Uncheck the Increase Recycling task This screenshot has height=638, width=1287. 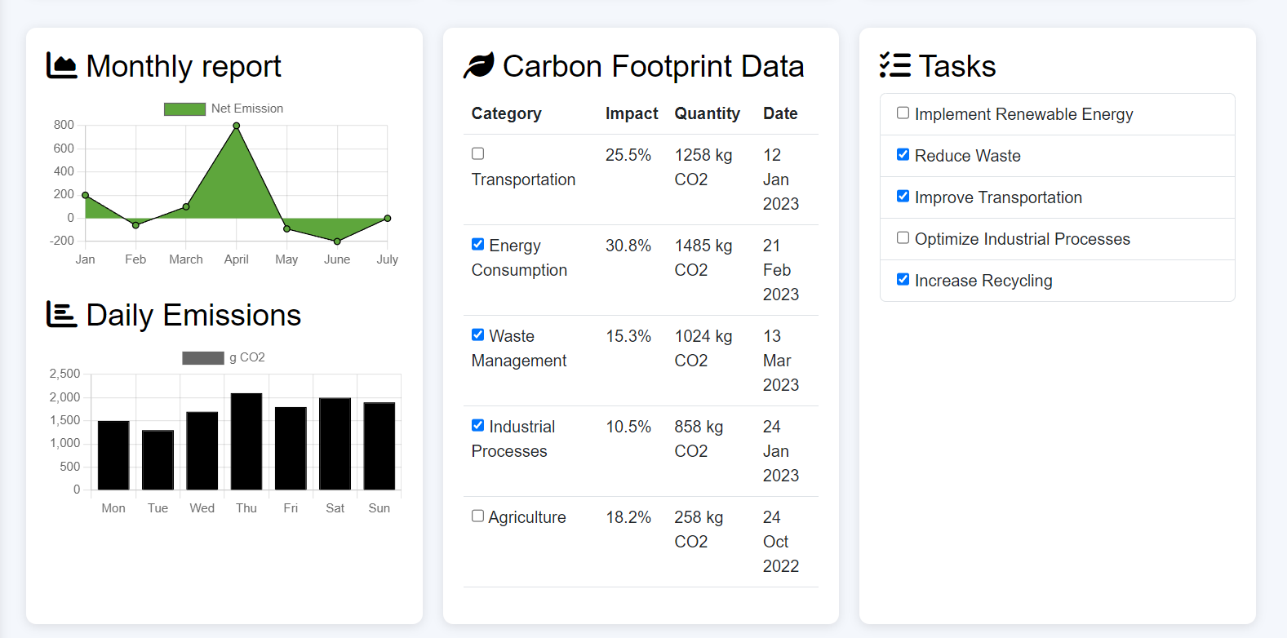(903, 279)
